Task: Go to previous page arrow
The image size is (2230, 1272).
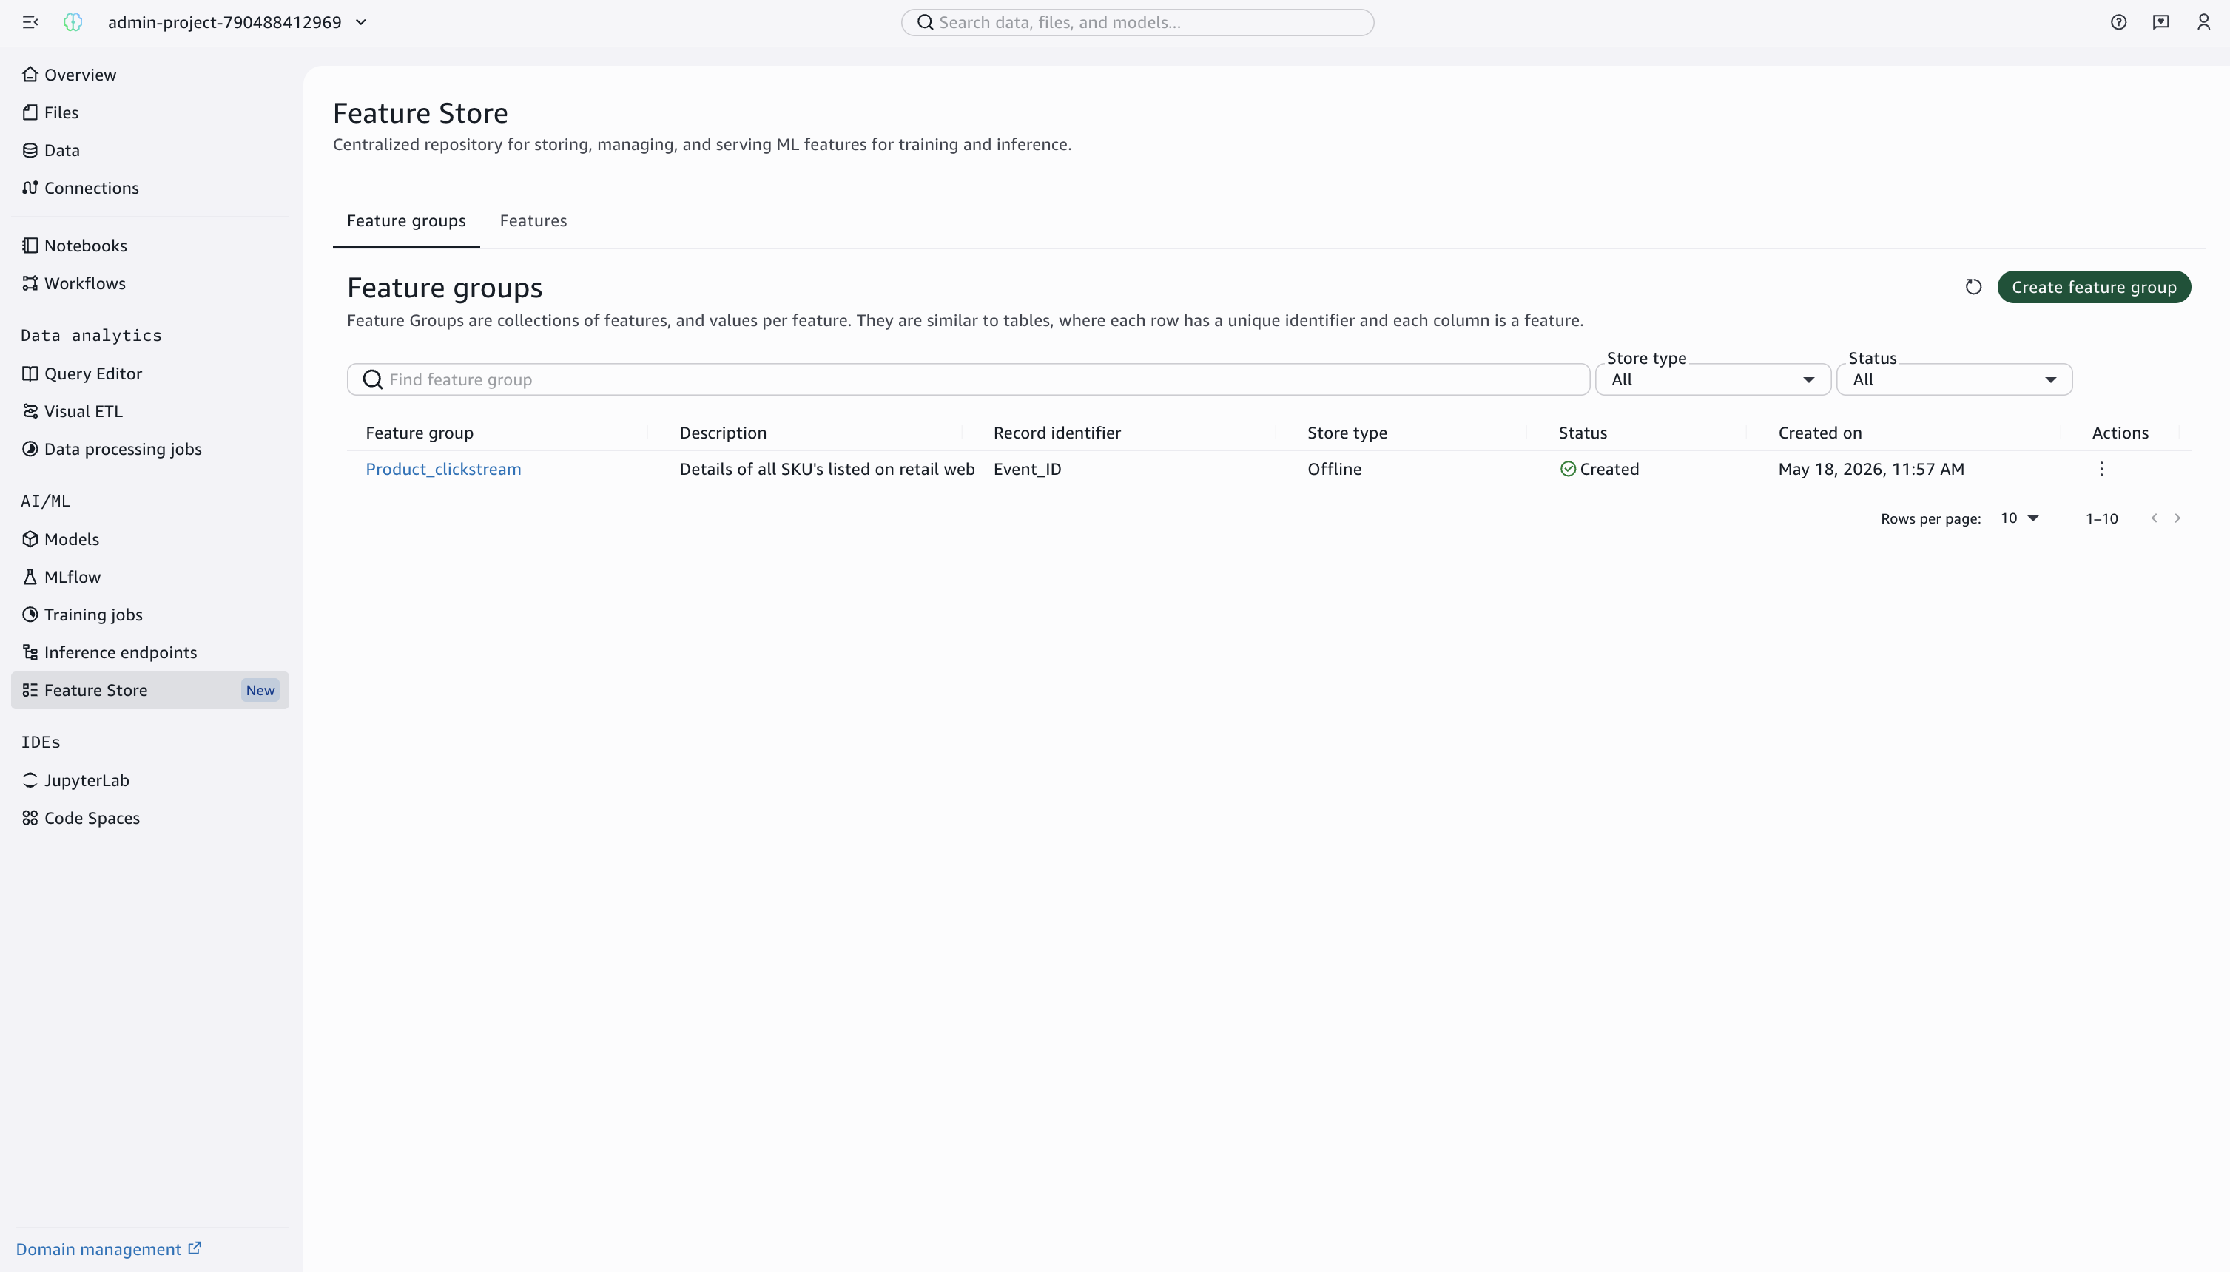Action: 2154,518
